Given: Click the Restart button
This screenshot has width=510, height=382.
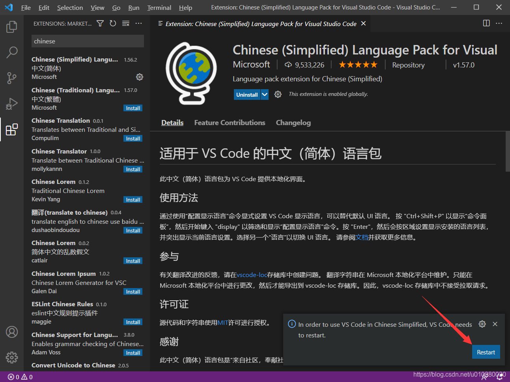Looking at the screenshot, I should [486, 352].
